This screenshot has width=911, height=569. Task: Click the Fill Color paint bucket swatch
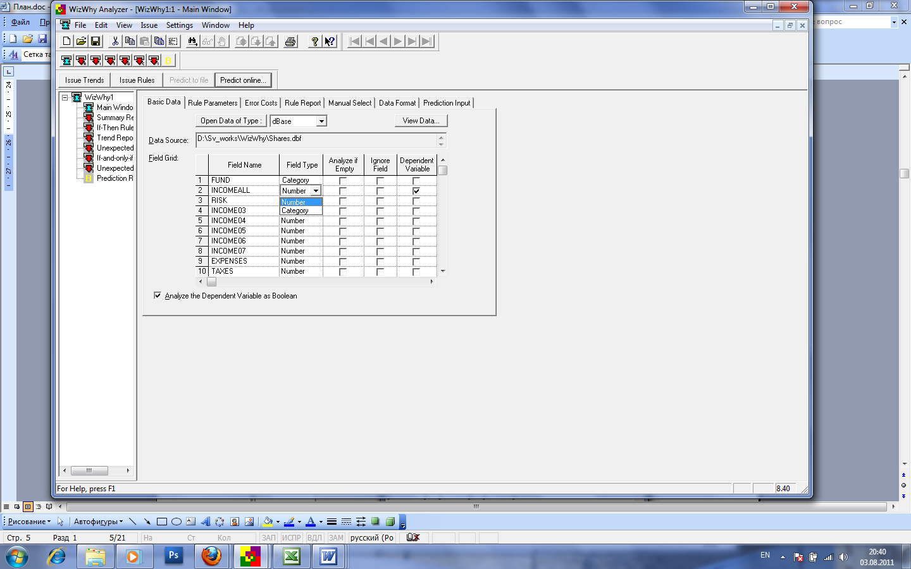pos(268,522)
